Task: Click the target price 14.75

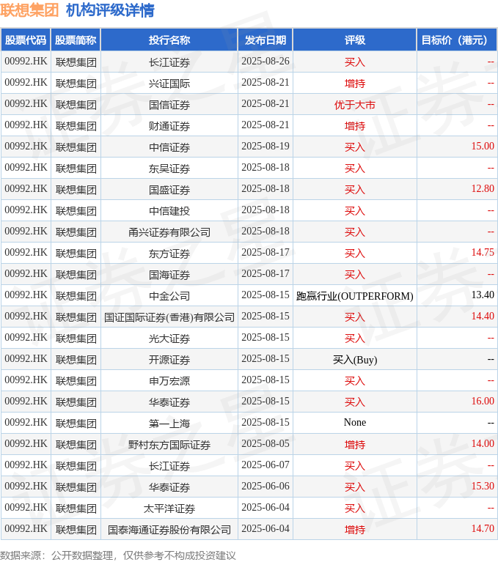Action: pyautogui.click(x=483, y=252)
